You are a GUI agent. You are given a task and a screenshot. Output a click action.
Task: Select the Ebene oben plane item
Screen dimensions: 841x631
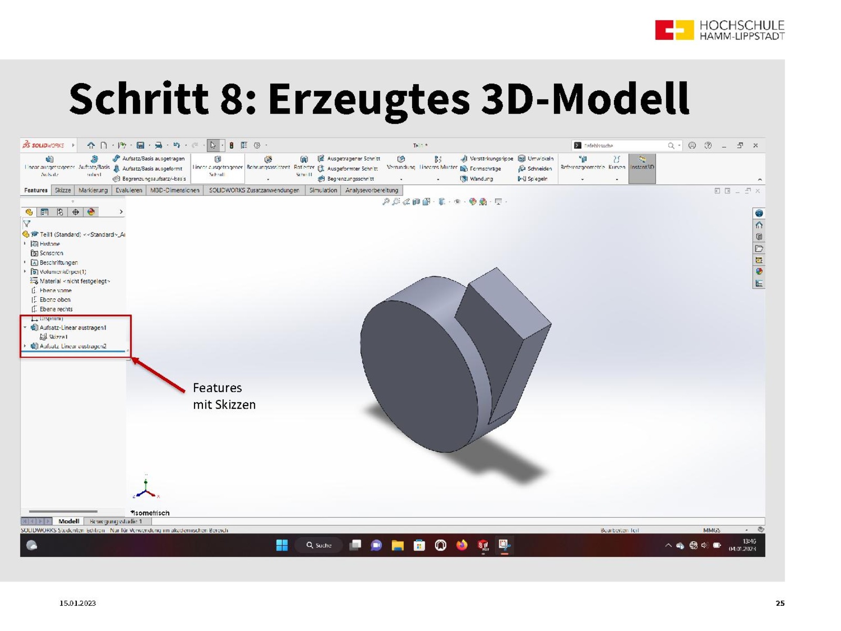point(55,300)
